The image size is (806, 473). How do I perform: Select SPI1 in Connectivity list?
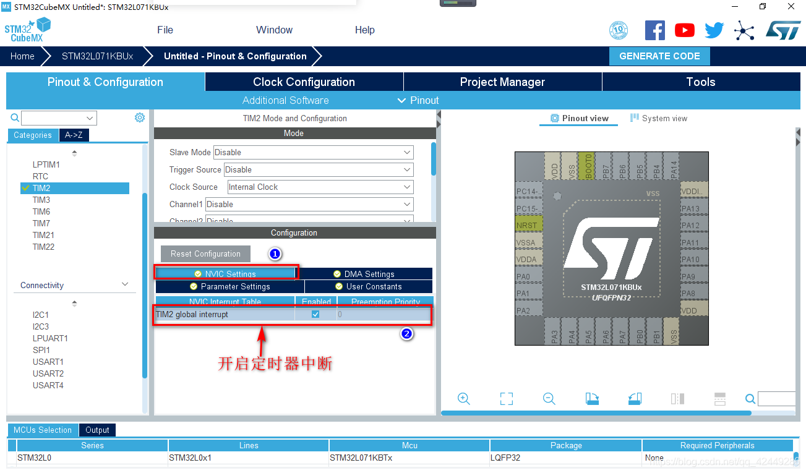click(41, 350)
